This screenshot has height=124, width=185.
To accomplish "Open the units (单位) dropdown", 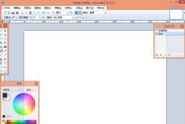I will tap(98, 13).
